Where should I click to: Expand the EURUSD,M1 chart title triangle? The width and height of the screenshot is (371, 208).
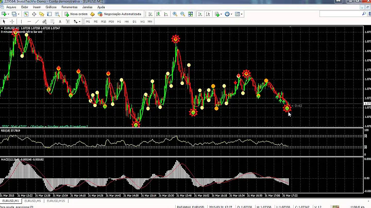(2, 28)
